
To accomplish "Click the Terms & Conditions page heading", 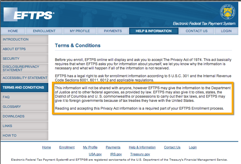I will [x=78, y=46].
